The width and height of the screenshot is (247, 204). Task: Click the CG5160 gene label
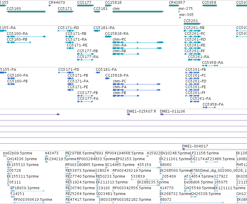(x=14, y=9)
